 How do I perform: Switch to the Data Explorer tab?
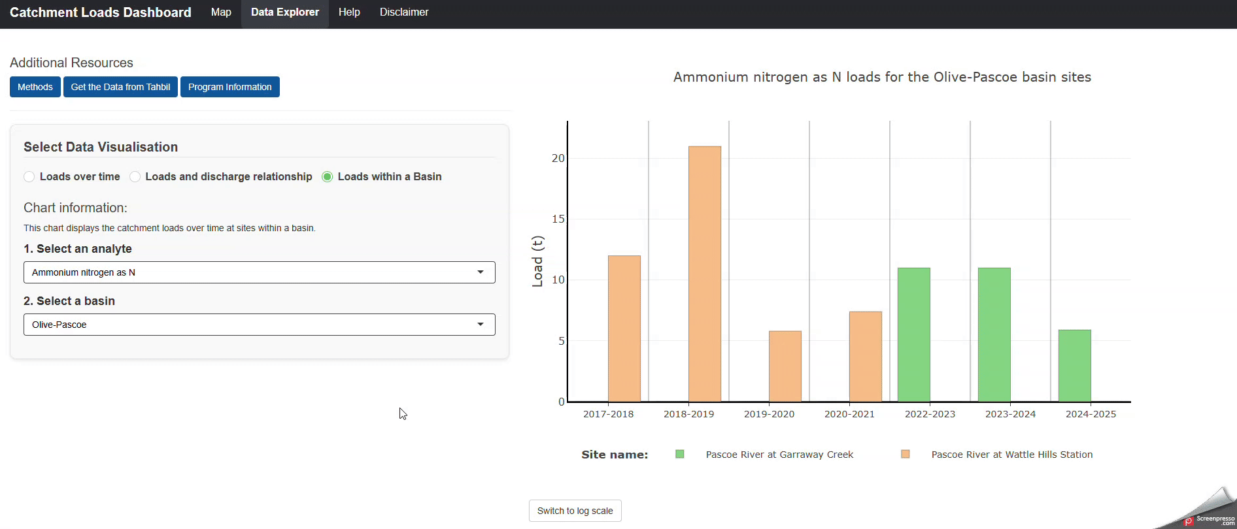point(285,12)
